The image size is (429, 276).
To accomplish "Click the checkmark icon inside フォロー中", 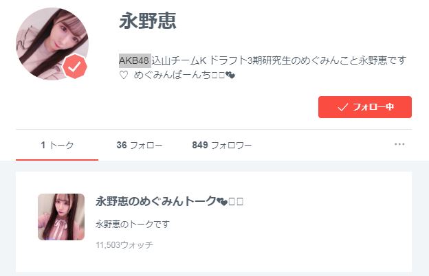I will pyautogui.click(x=342, y=107).
